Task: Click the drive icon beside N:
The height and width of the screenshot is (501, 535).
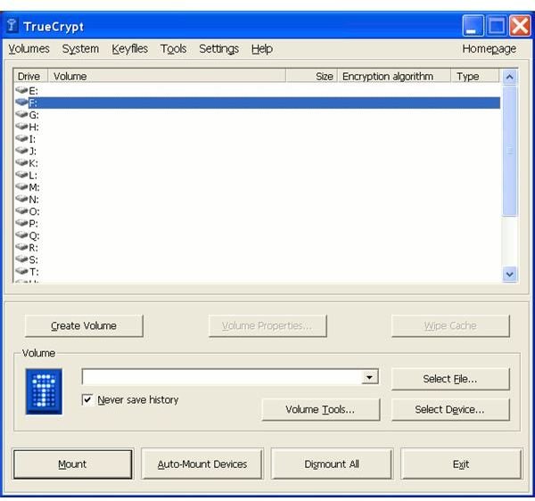Action: [x=21, y=199]
